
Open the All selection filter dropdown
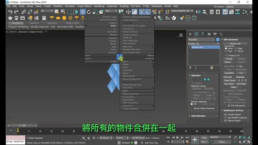click(x=47, y=11)
